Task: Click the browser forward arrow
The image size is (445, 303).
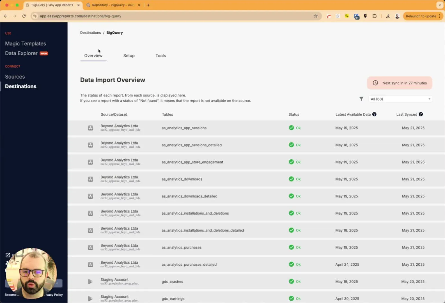Action: [x=15, y=16]
